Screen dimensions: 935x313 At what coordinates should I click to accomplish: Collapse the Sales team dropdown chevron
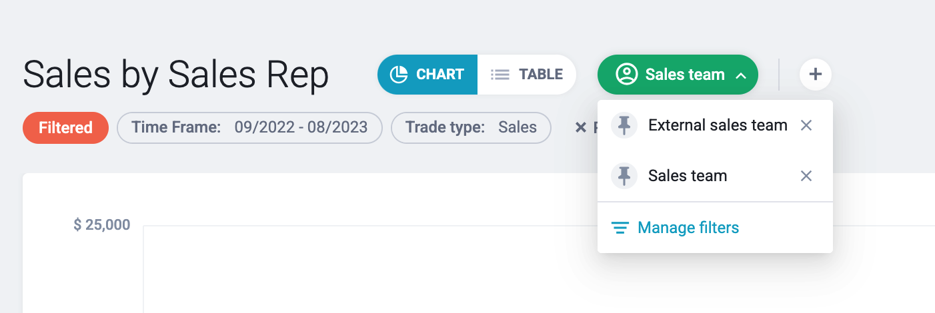(x=740, y=75)
